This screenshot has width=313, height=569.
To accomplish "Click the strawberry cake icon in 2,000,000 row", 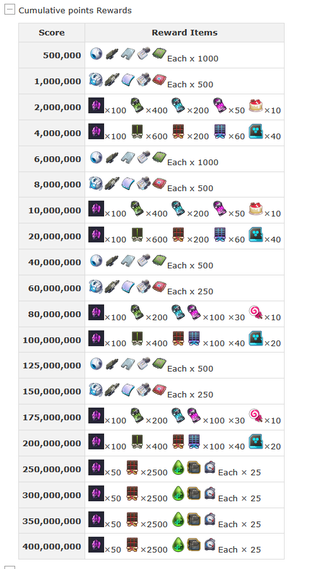I will 256,106.
